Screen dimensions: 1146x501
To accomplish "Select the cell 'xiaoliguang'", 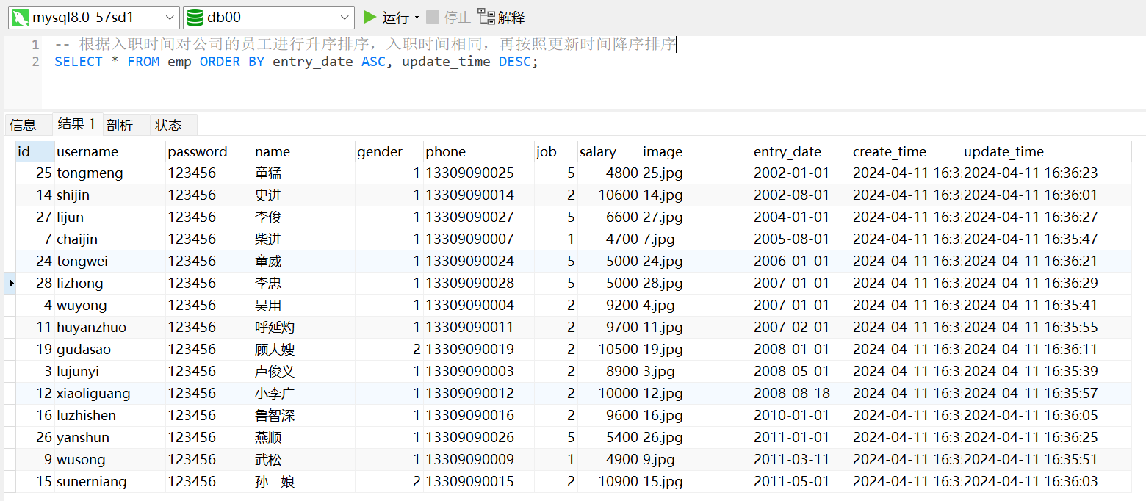I will [110, 394].
